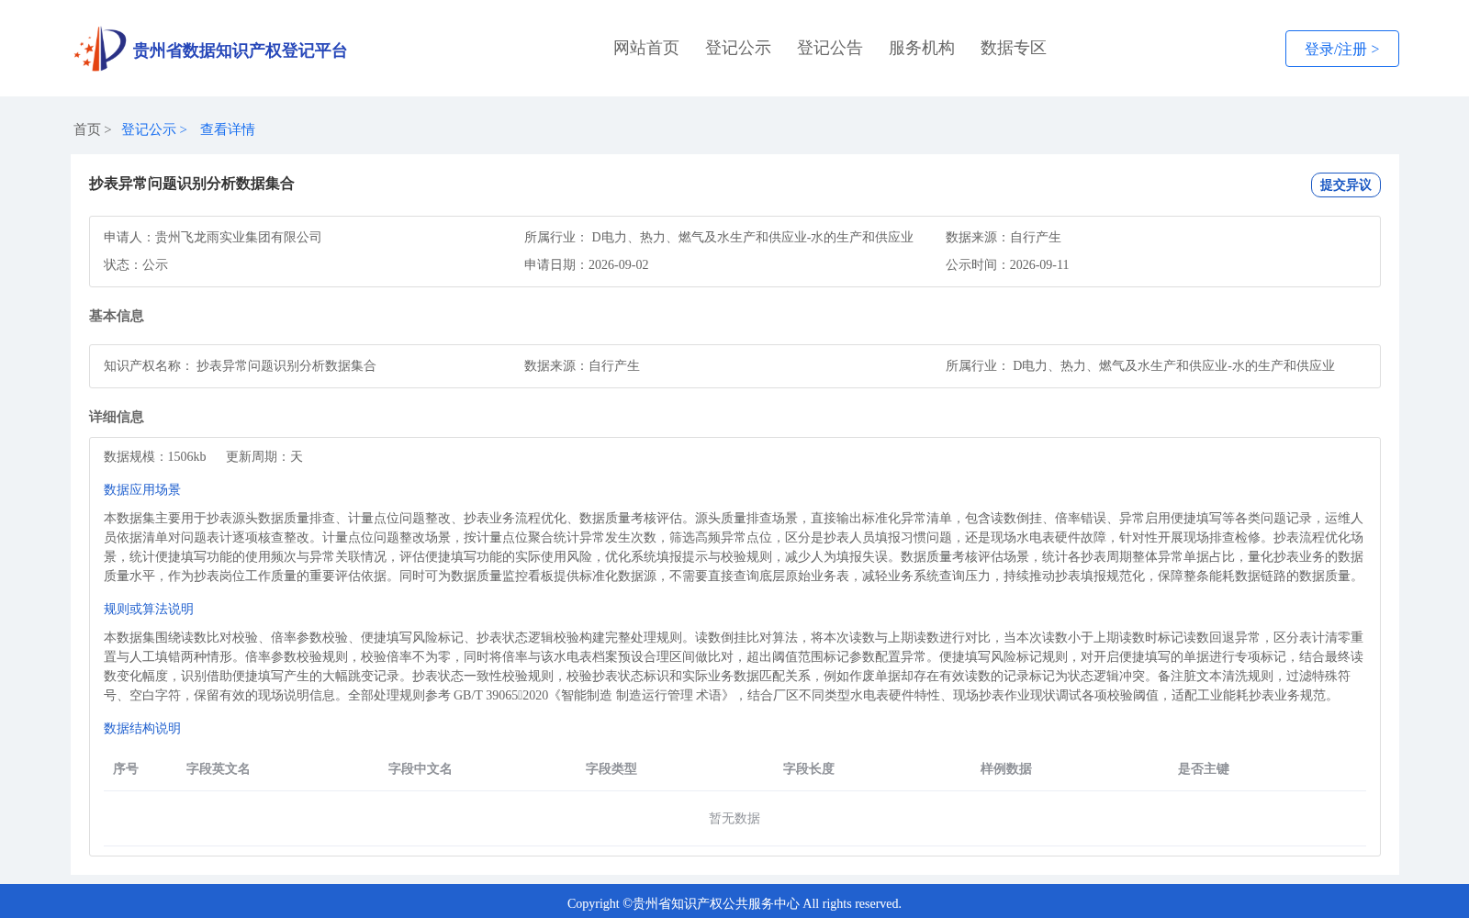The image size is (1469, 918).
Task: Click the footer copyright text
Action: coord(734,903)
